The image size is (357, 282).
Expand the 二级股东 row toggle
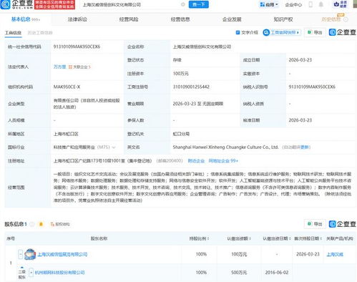click(31, 273)
